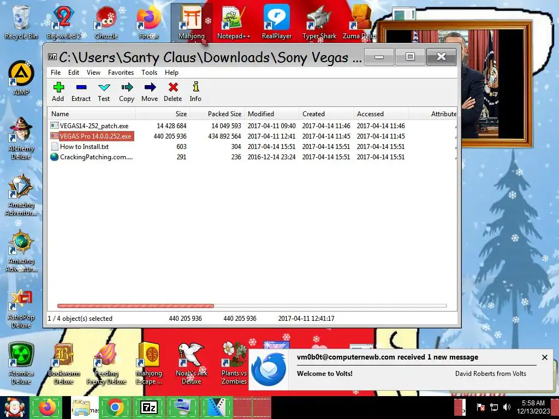
Task: Click the 7z icon in window title bar
Action: [x=52, y=57]
